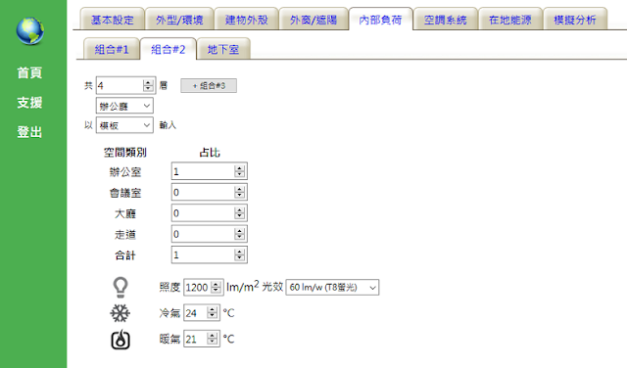The width and height of the screenshot is (627, 368).
Task: Switch to the 基本設定 tab
Action: 113,20
